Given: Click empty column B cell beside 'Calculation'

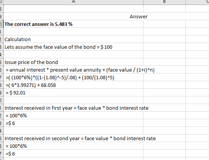Looking at the screenshot, I should point(164,39).
